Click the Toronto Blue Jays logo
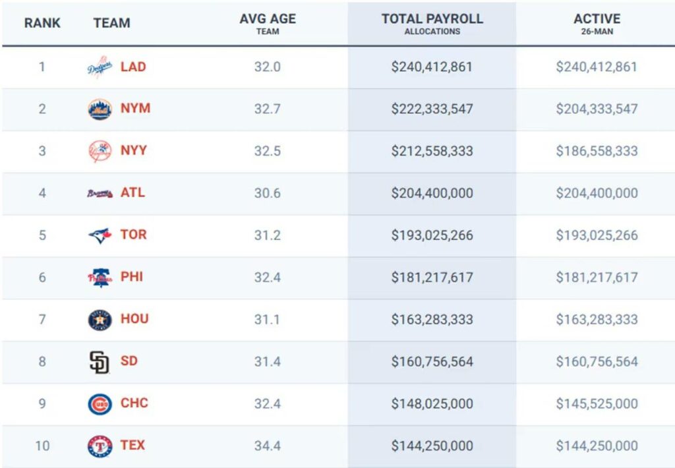The image size is (675, 468). click(100, 235)
